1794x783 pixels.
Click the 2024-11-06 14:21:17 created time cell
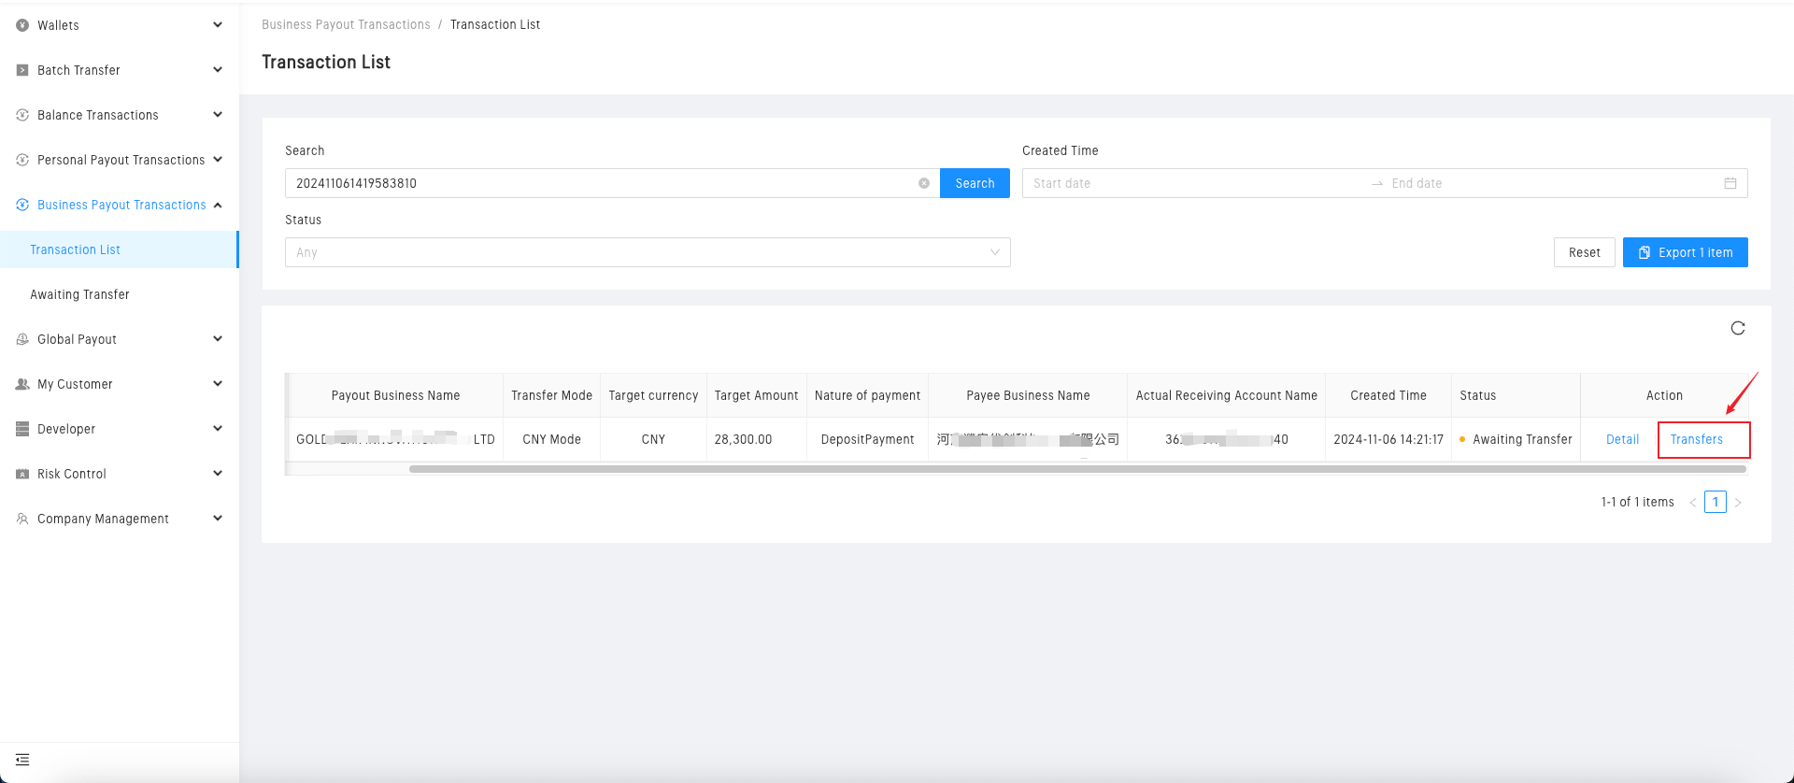tap(1388, 439)
